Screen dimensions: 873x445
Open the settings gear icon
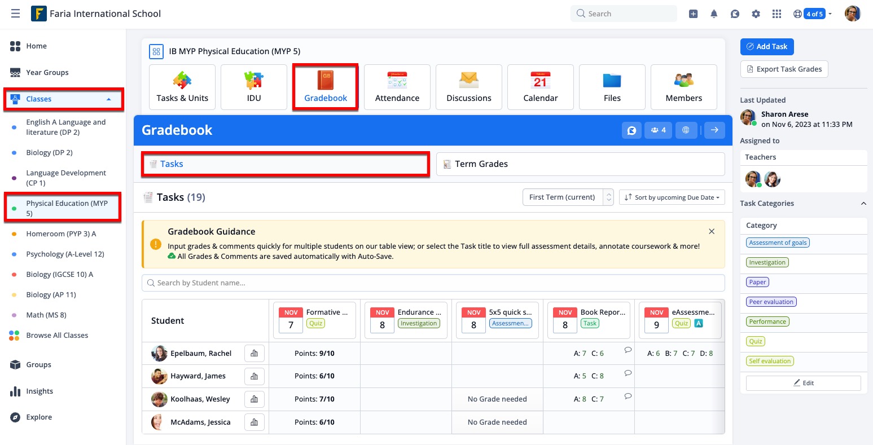click(x=756, y=14)
